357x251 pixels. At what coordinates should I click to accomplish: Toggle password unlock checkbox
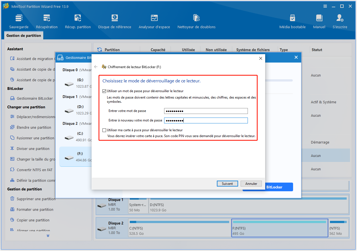pyautogui.click(x=104, y=91)
